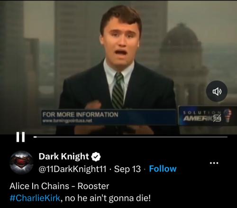This screenshot has width=237, height=208.
Task: Open the @11DarkKnight11 handle
Action: click(x=73, y=169)
